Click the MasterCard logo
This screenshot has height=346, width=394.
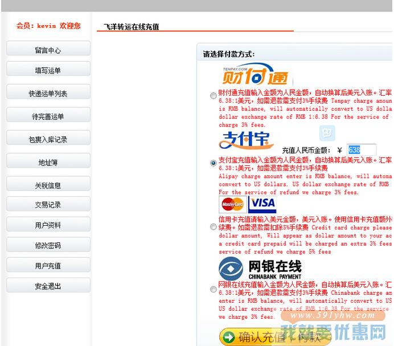click(233, 204)
